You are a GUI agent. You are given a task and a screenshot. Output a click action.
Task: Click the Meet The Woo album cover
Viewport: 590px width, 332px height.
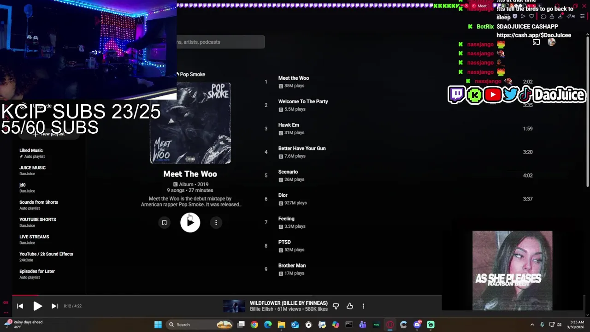(x=190, y=123)
